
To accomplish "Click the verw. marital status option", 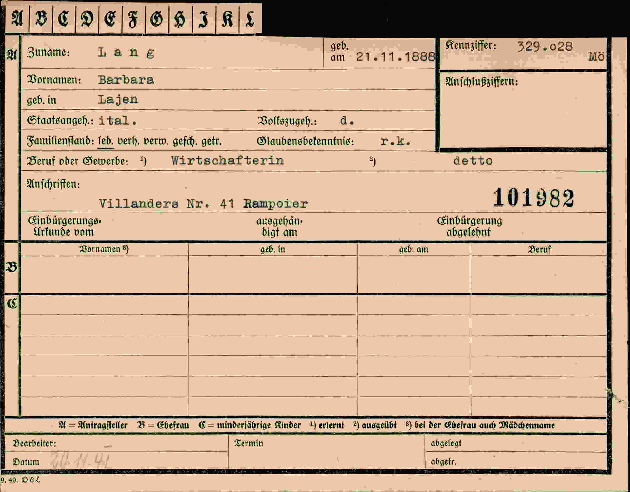I will pos(156,141).
